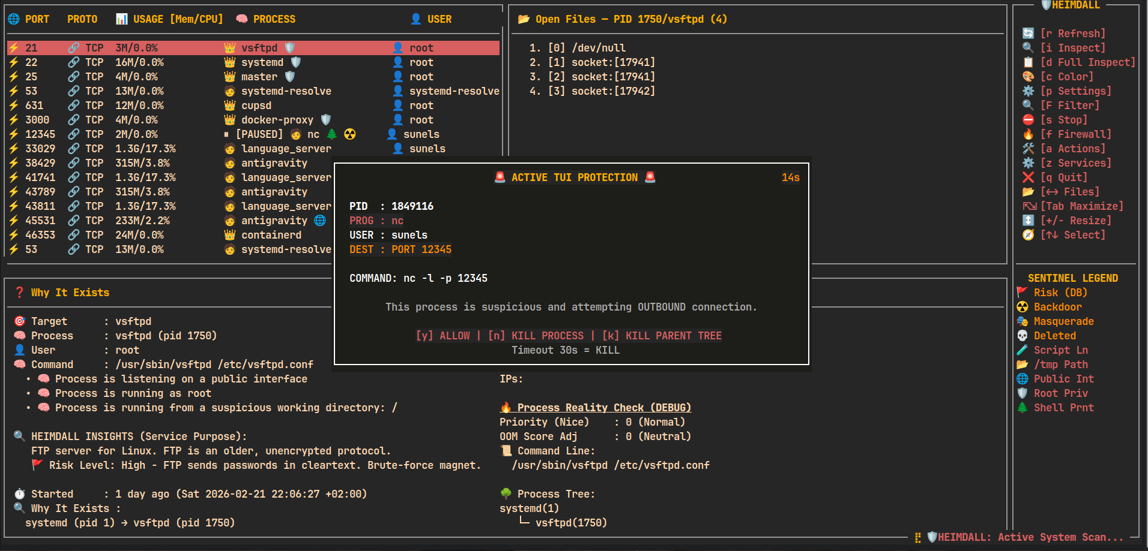
Task: Click the Color palette icon
Action: pyautogui.click(x=1028, y=77)
